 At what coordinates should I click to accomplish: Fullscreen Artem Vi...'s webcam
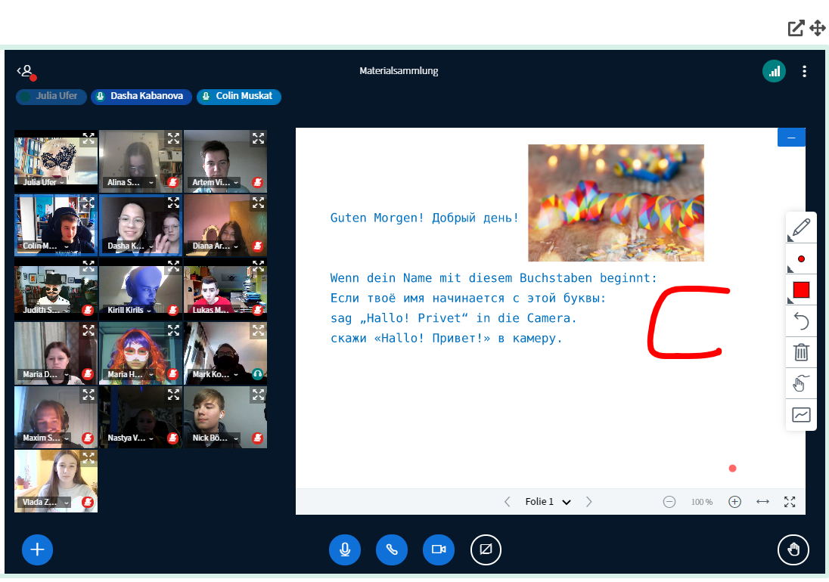click(x=258, y=138)
